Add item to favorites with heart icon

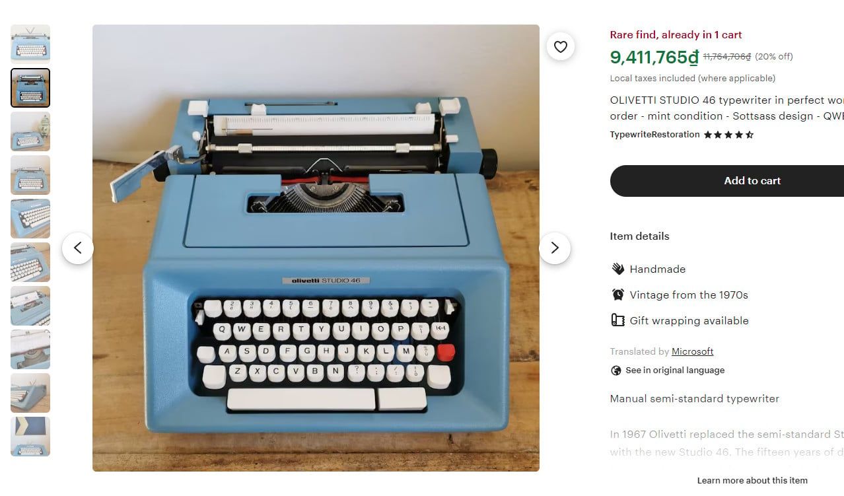point(560,47)
